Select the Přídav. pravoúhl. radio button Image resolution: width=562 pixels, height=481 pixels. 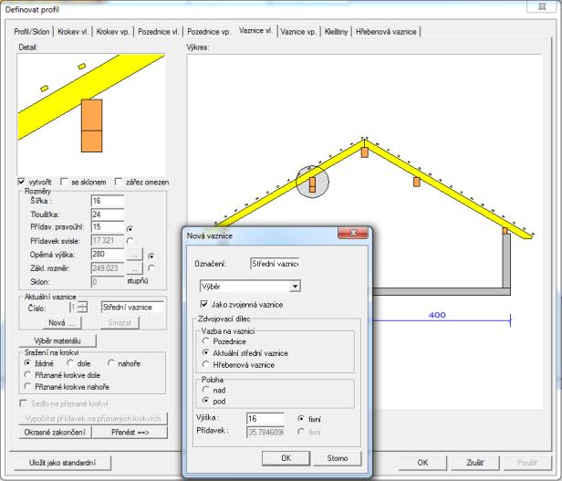[130, 229]
